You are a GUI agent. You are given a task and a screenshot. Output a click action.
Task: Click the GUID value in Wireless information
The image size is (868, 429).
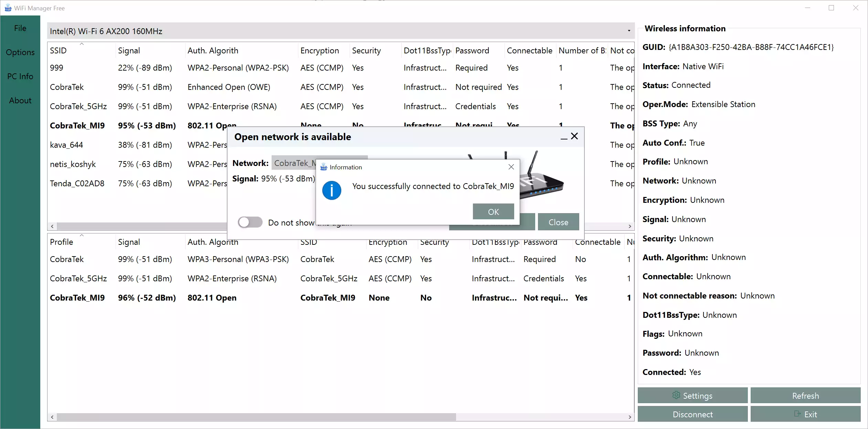pos(751,47)
